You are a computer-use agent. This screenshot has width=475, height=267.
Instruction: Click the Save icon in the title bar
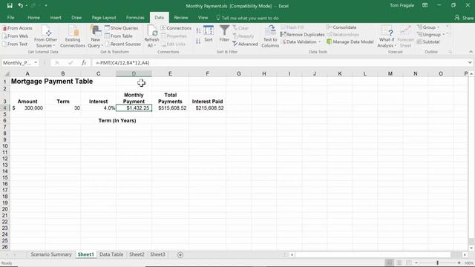[x=10, y=5]
